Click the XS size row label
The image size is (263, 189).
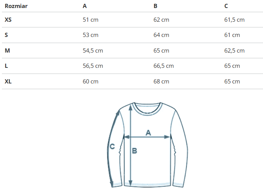tap(8, 20)
